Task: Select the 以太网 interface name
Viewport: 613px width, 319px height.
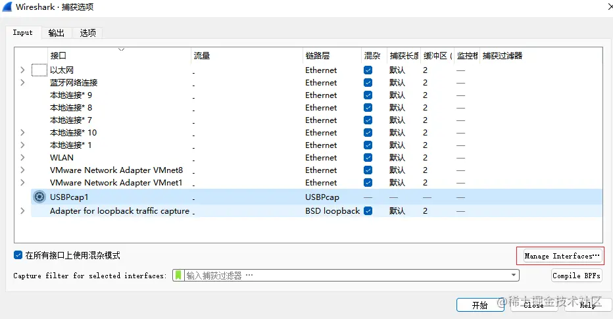Action: point(62,70)
